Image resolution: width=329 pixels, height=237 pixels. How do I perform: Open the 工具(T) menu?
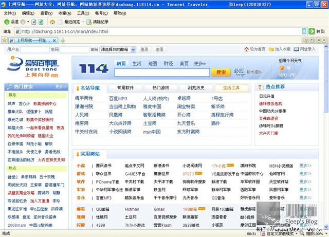coord(83,13)
